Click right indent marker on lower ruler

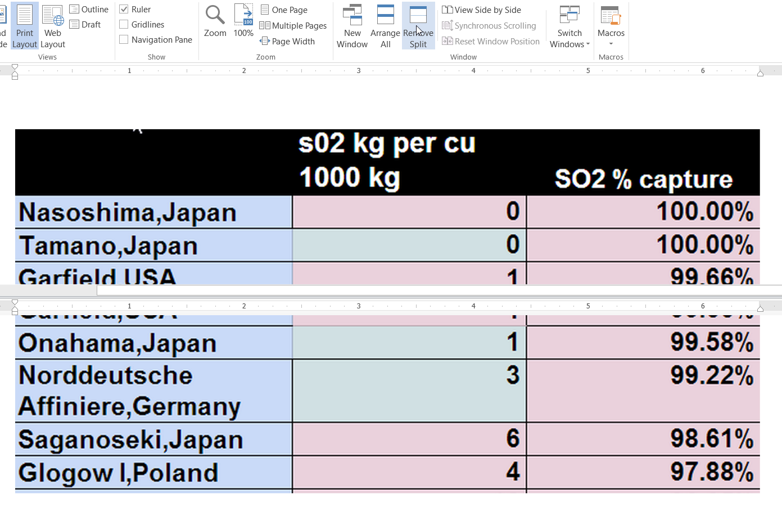[x=760, y=308]
